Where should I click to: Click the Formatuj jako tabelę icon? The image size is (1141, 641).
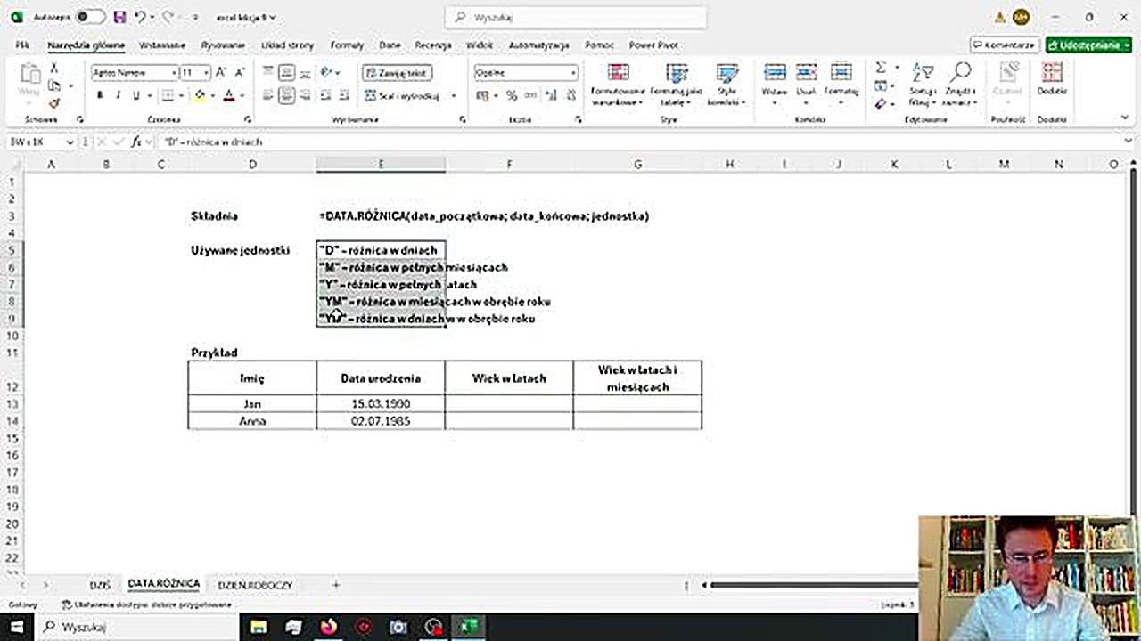pos(677,85)
